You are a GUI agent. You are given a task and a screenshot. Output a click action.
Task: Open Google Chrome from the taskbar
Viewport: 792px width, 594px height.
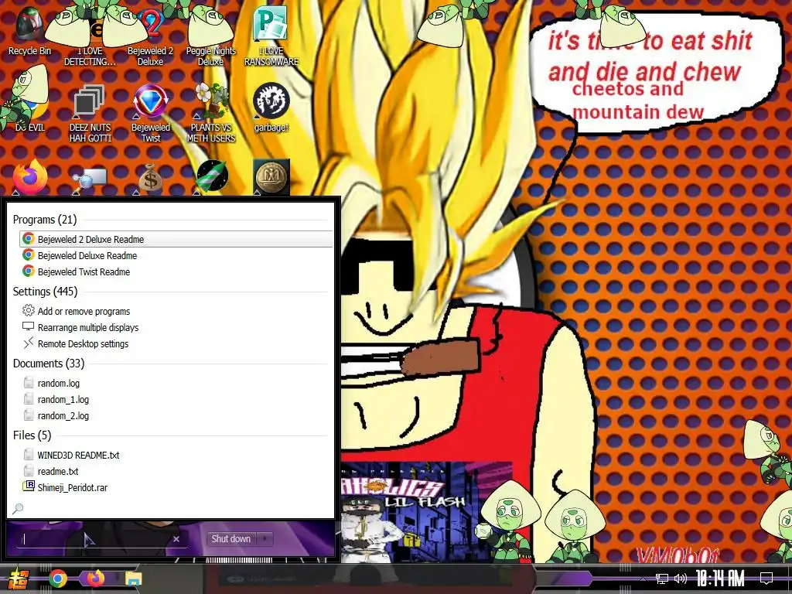click(58, 579)
